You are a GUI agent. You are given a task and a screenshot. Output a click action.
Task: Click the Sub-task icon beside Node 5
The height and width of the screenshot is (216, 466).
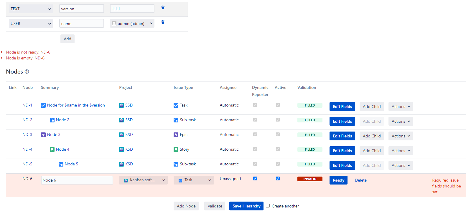click(61, 164)
